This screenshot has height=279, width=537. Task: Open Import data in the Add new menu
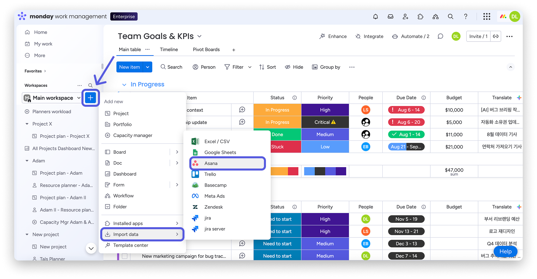point(142,234)
